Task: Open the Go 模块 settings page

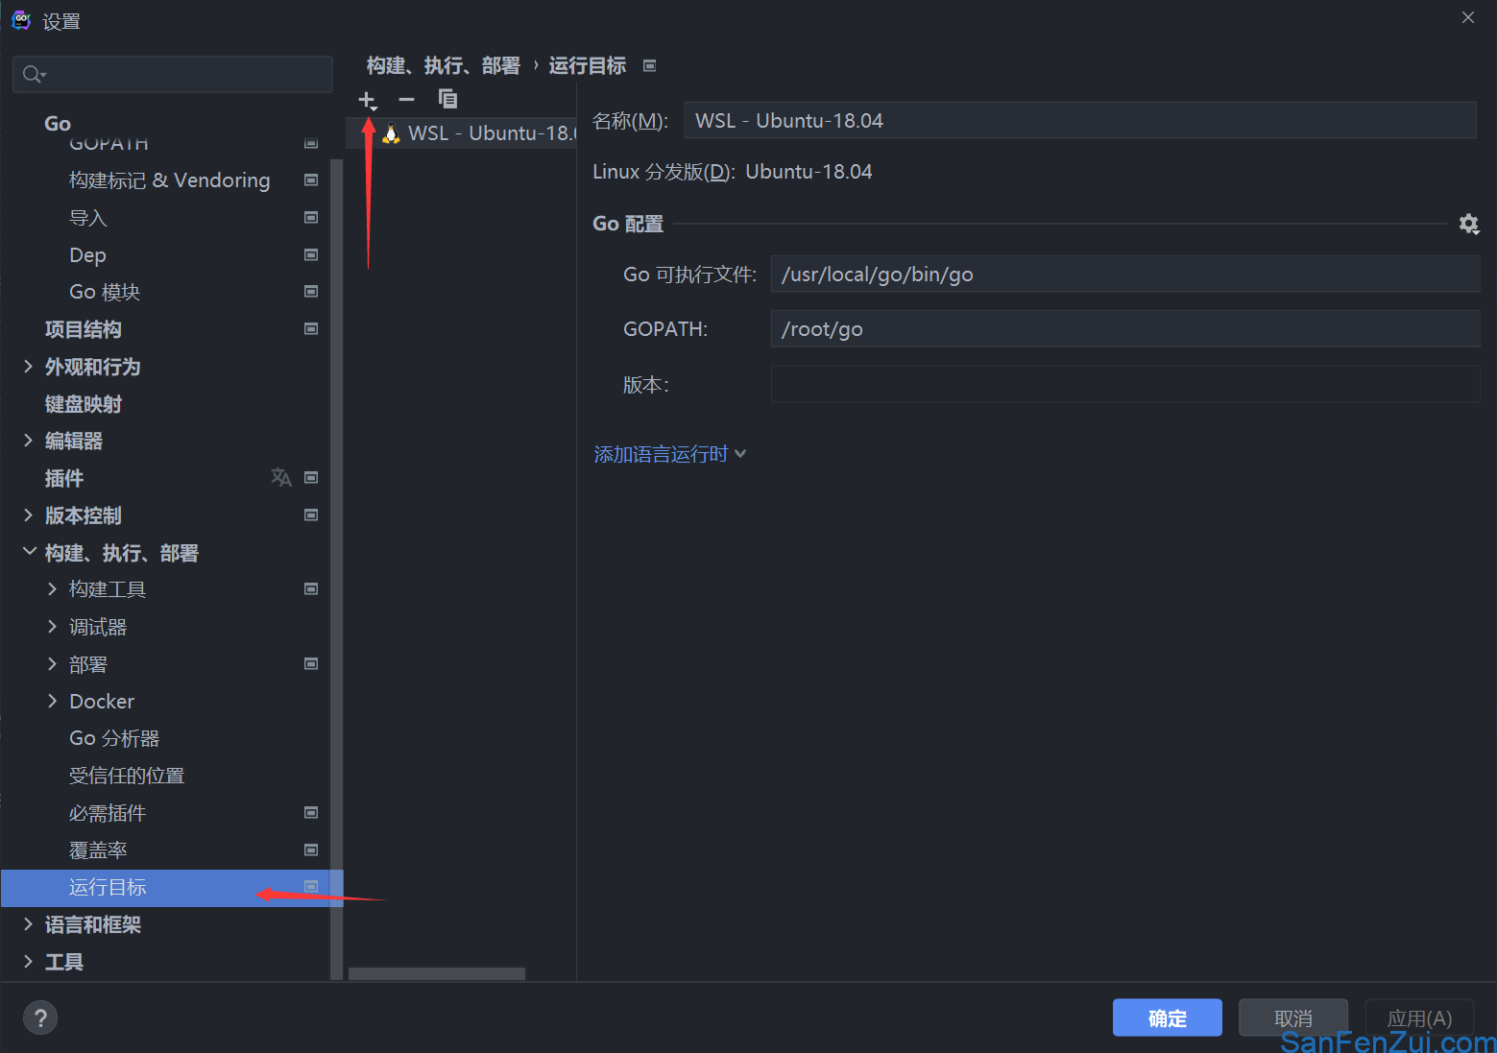Action: coord(105,292)
